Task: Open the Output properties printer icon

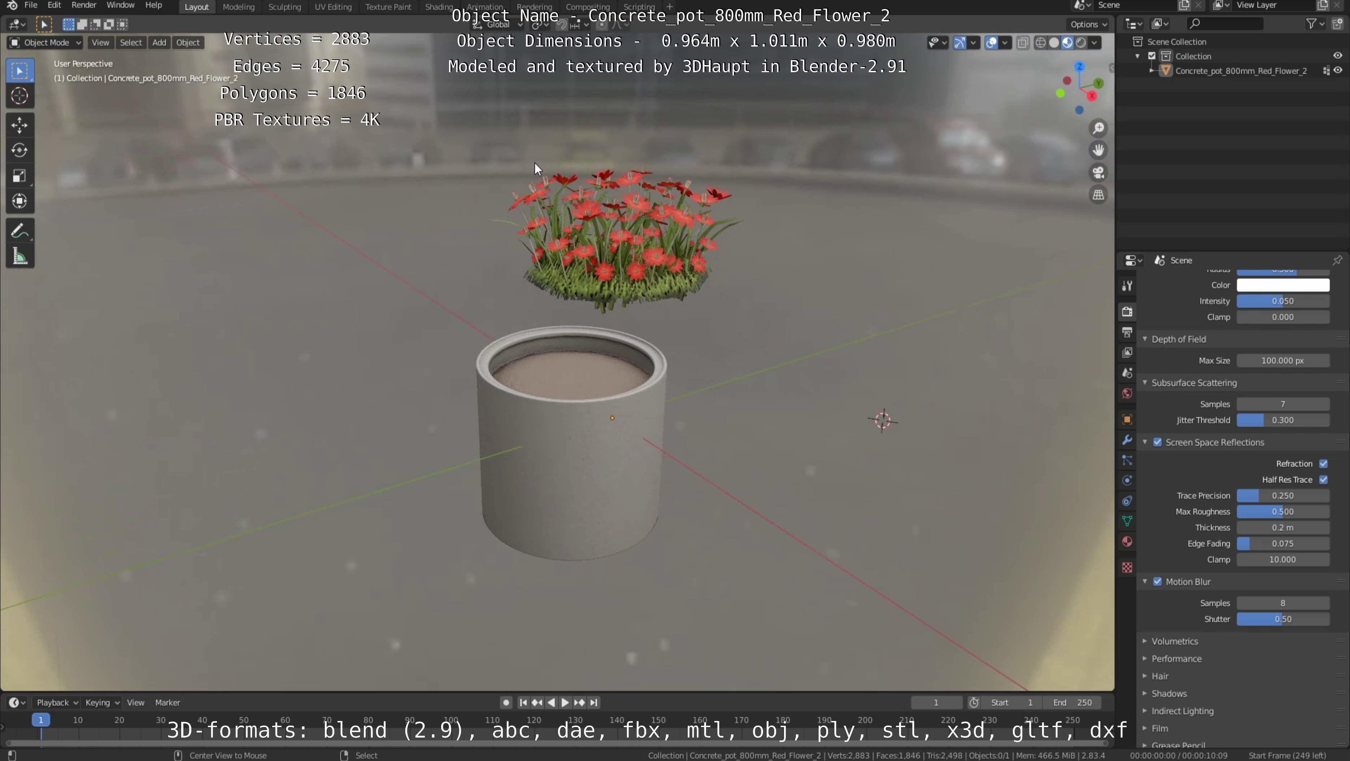Action: [x=1127, y=332]
